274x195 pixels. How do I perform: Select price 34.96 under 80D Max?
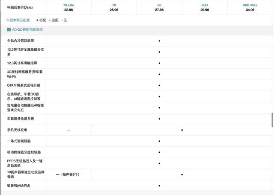point(250,10)
